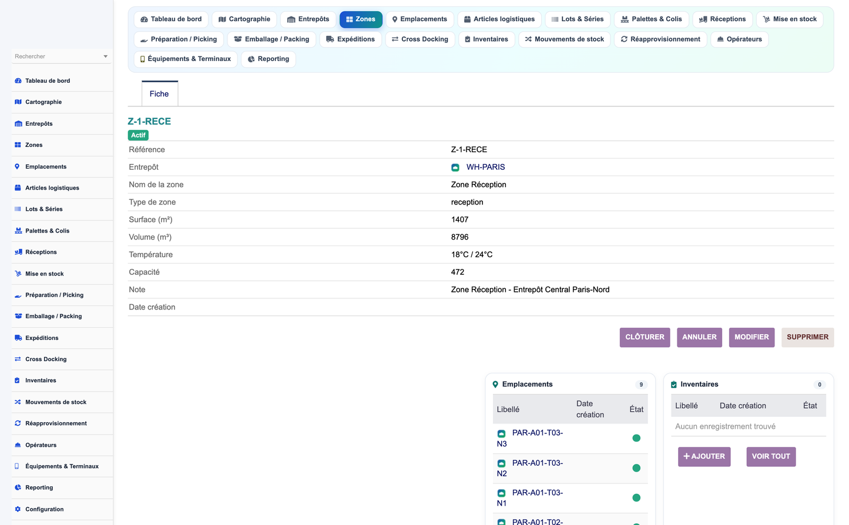Screen dimensions: 849x525
Task: Open location link PAR-A01-T03-N2
Action: (530, 469)
